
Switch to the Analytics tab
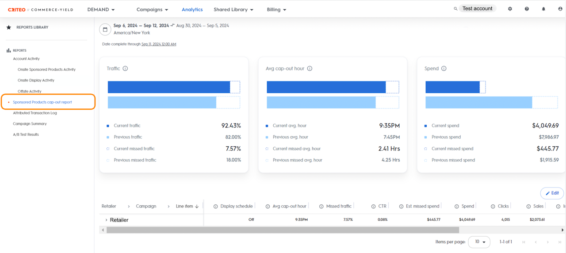pyautogui.click(x=192, y=9)
